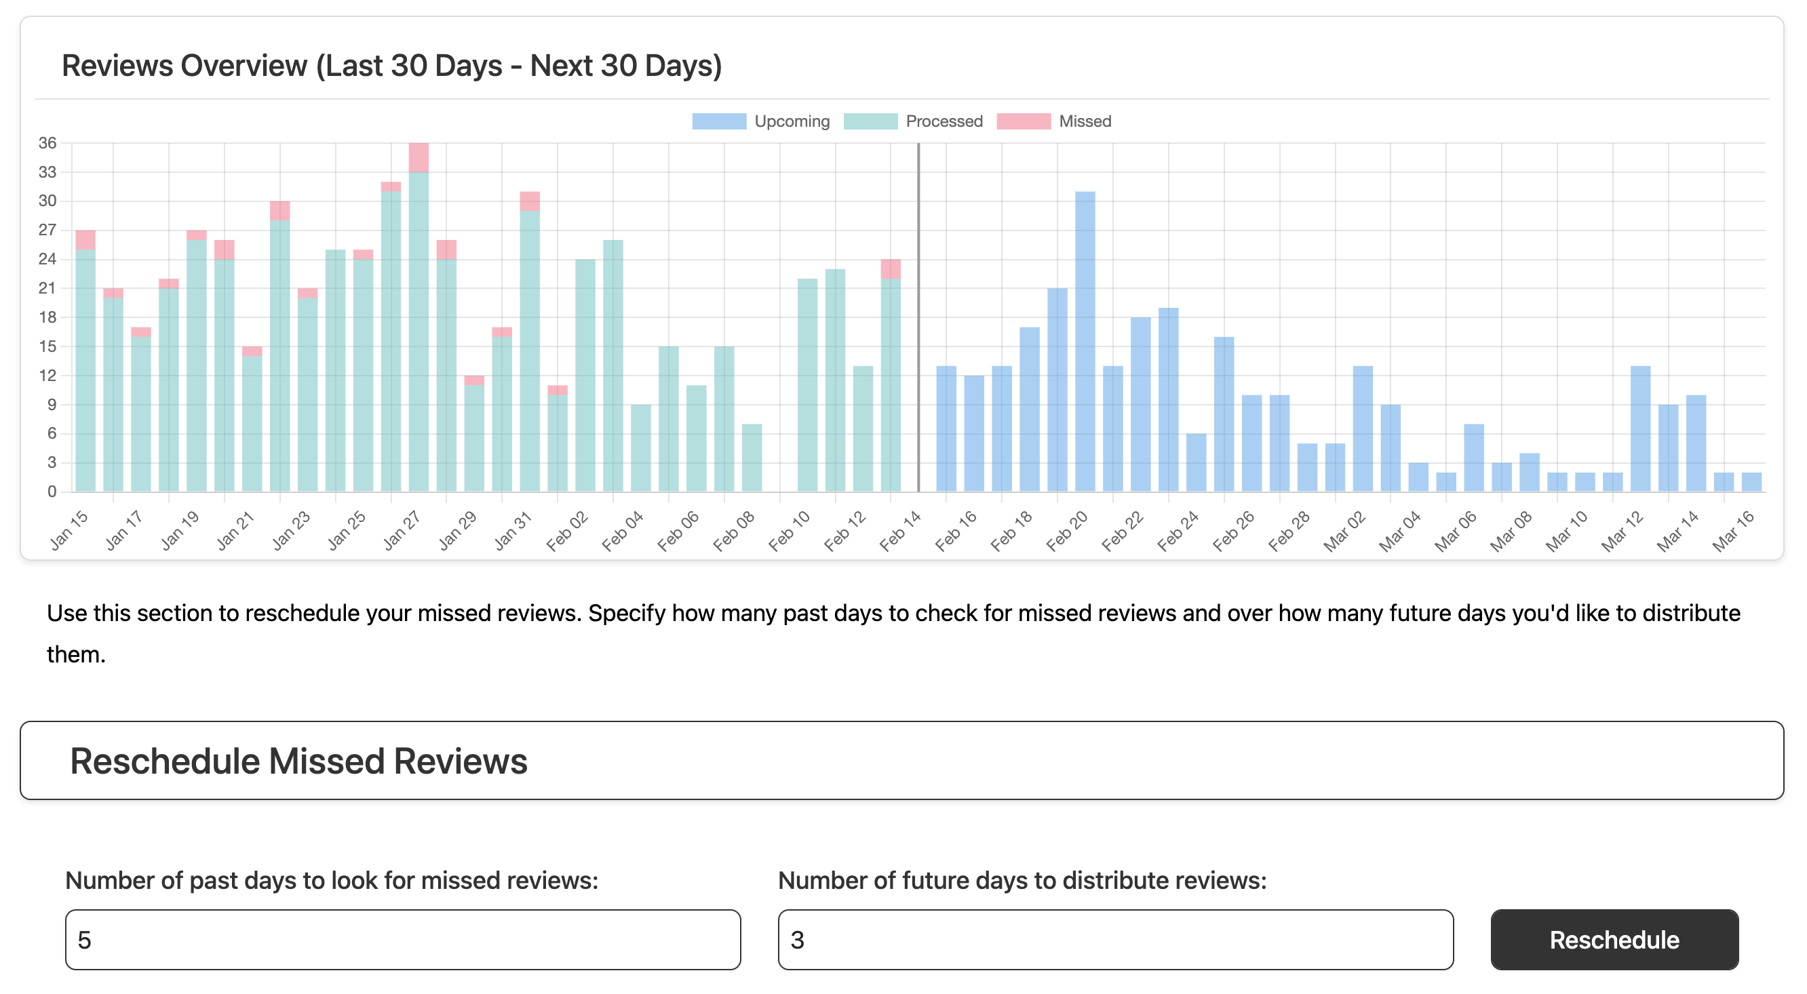
Task: Click the Mar 02 upcoming bar
Action: click(1362, 429)
